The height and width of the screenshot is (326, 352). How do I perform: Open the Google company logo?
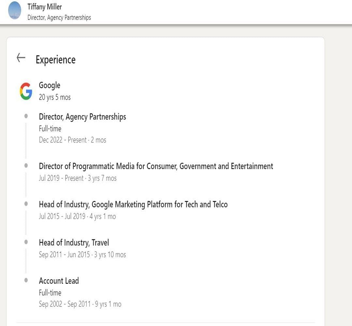coord(26,91)
